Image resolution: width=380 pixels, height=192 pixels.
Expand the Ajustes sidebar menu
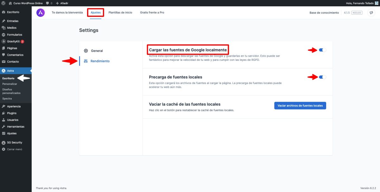(12, 133)
